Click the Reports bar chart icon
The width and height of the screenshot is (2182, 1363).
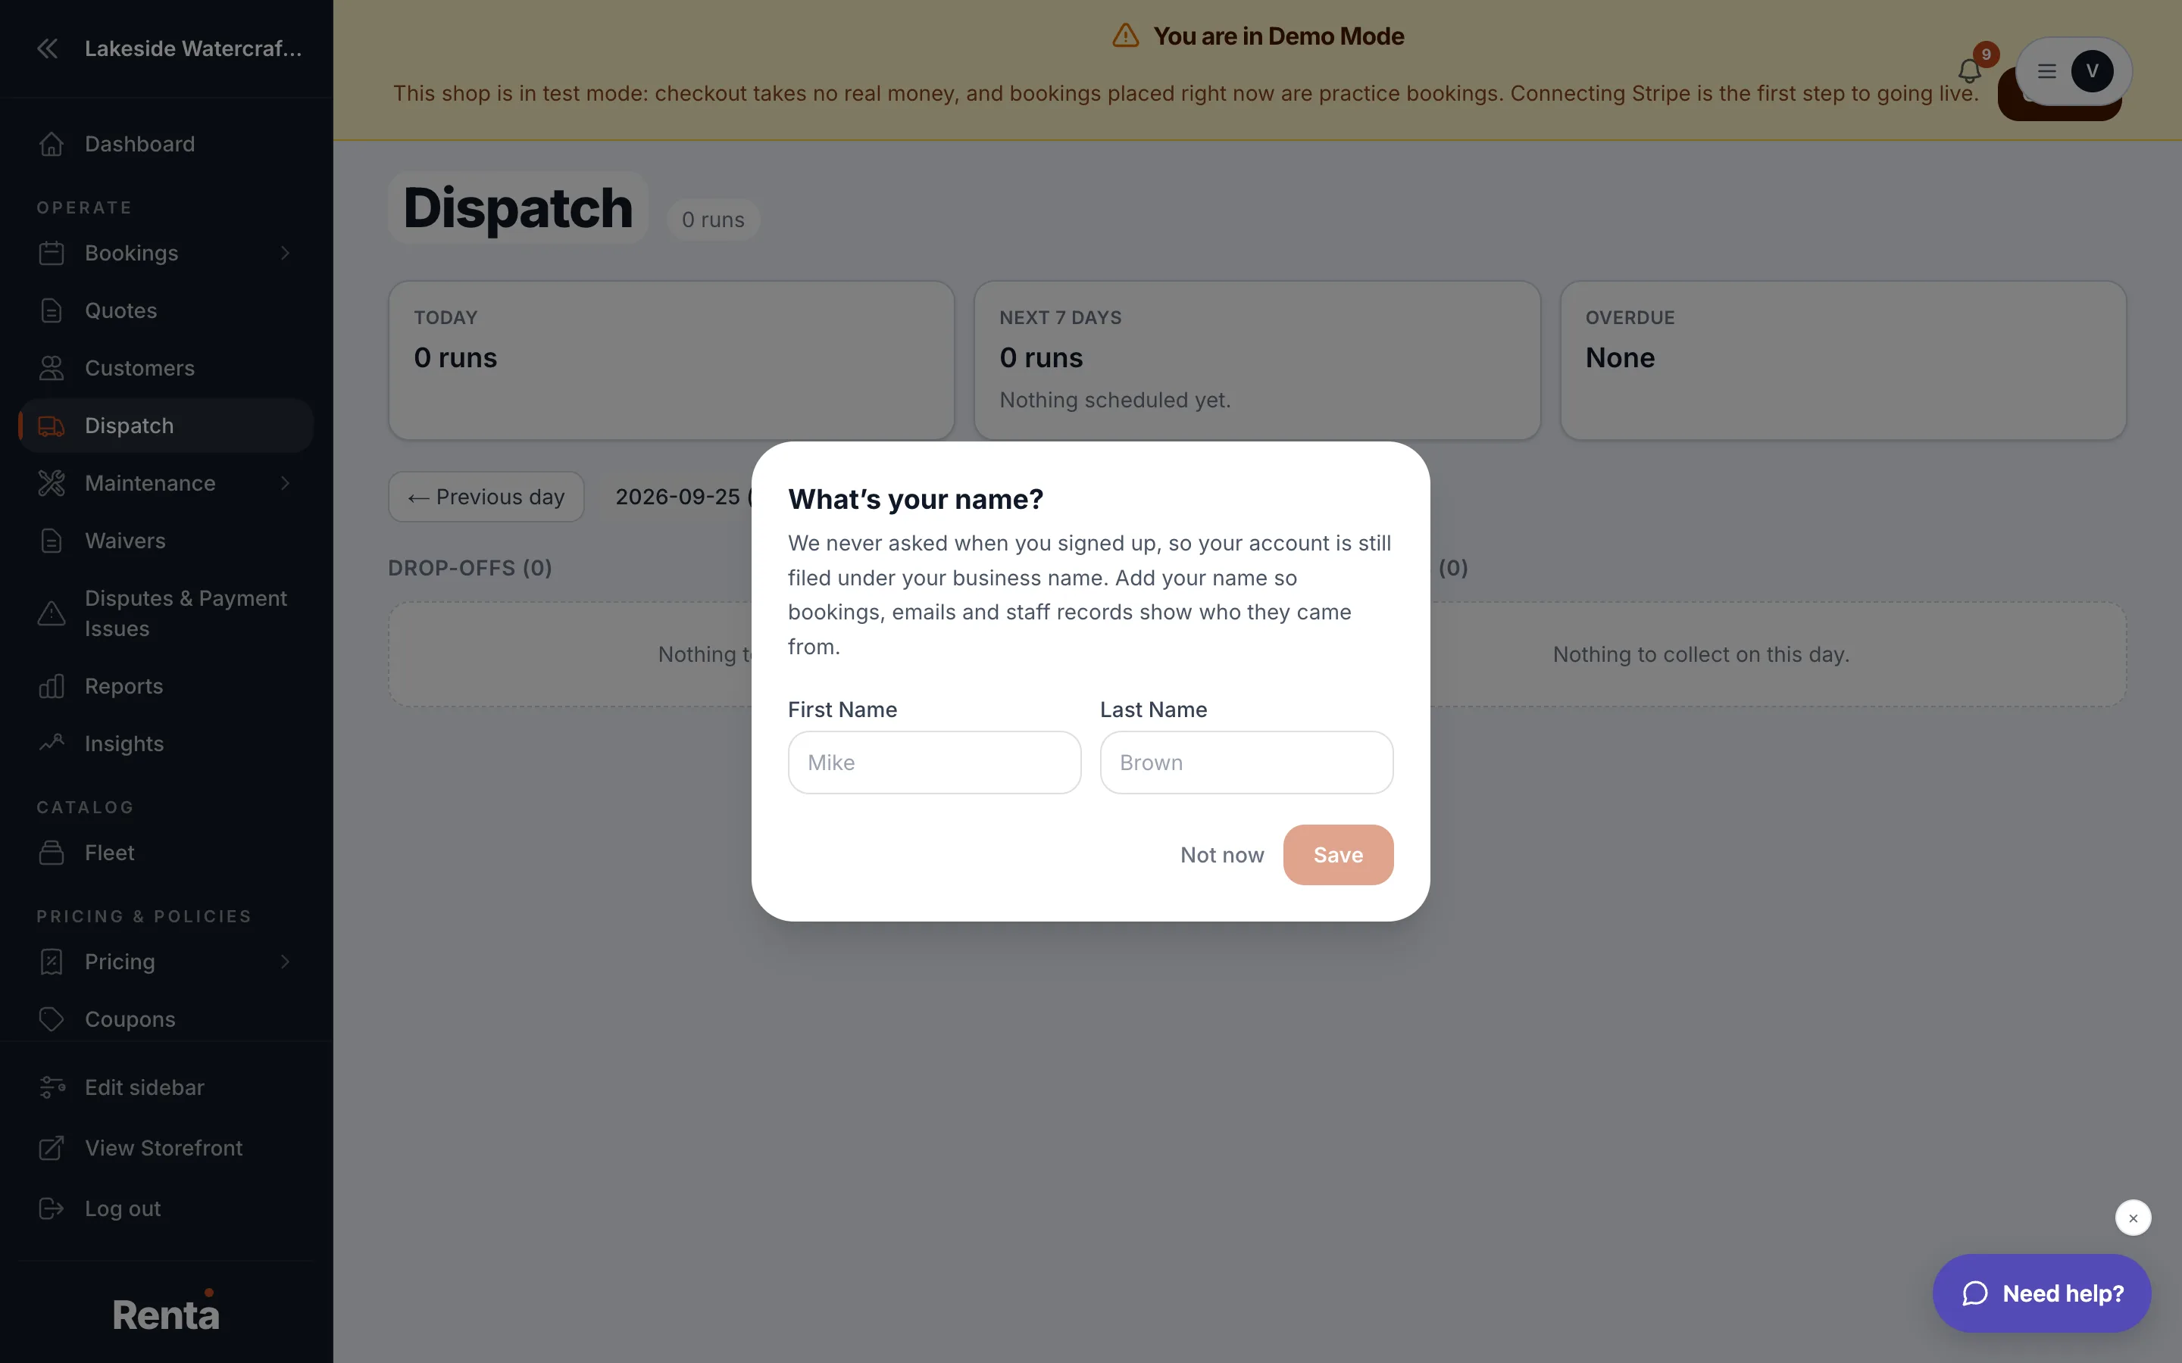[52, 687]
